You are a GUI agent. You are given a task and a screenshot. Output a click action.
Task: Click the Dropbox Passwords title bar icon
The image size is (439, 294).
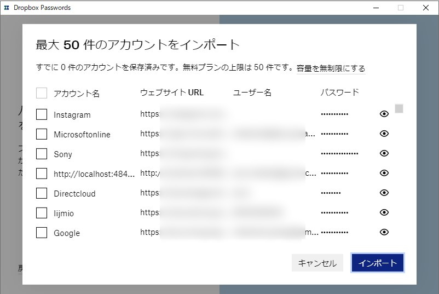(7, 8)
